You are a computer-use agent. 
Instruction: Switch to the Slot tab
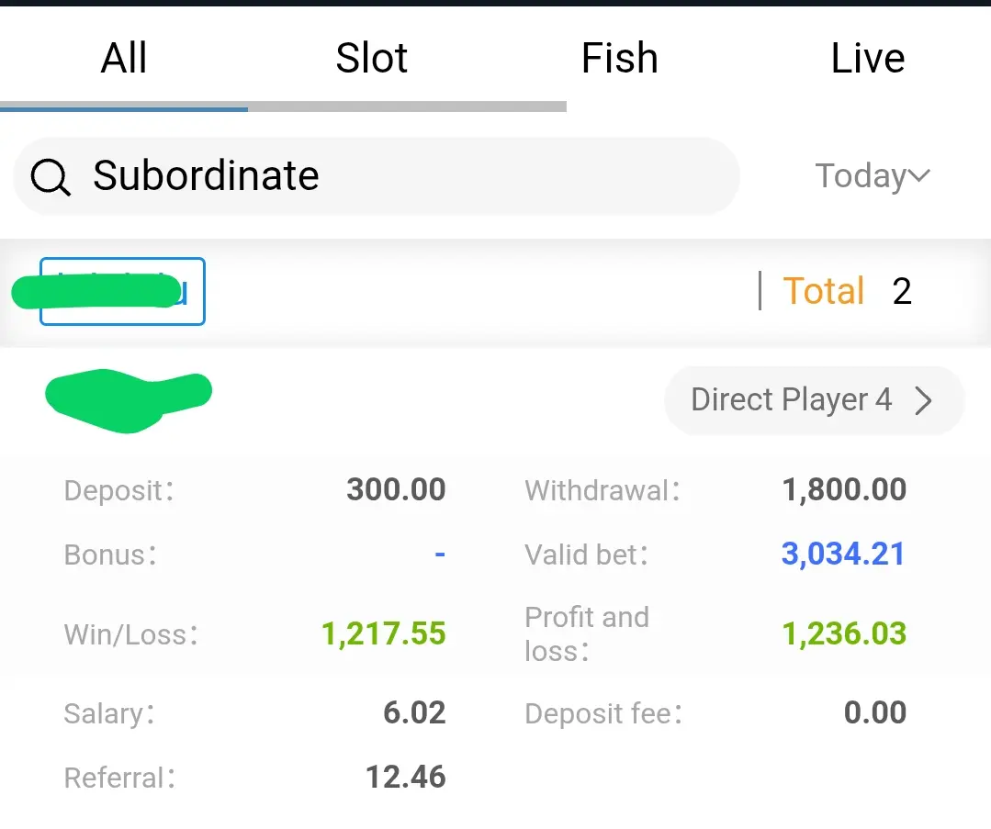coord(372,58)
